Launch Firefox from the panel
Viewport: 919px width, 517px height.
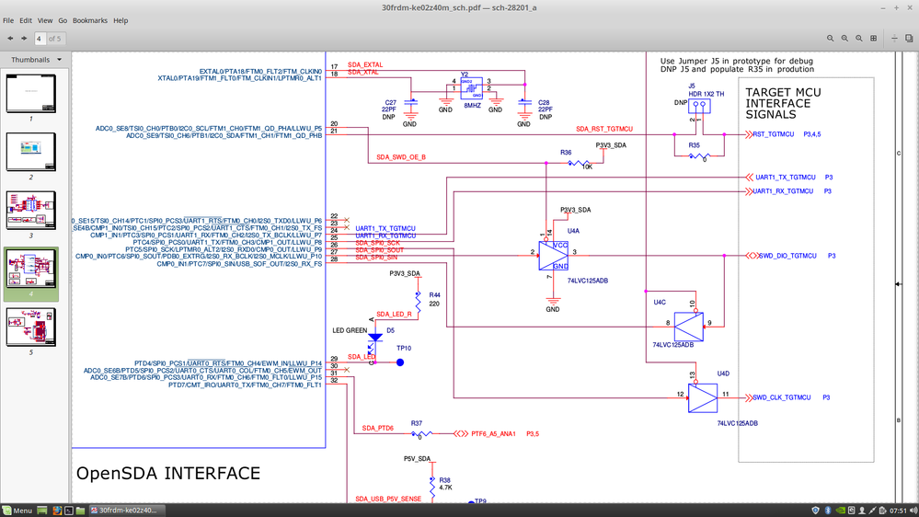tap(57, 511)
